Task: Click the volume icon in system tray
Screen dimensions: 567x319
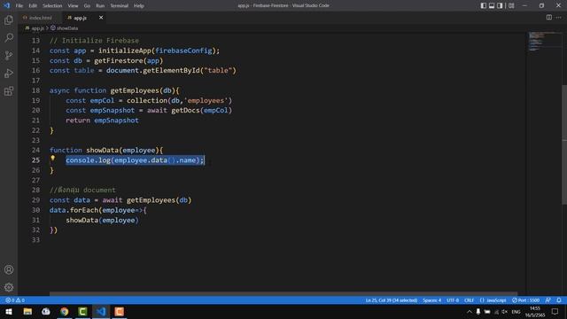Action: coord(505,311)
